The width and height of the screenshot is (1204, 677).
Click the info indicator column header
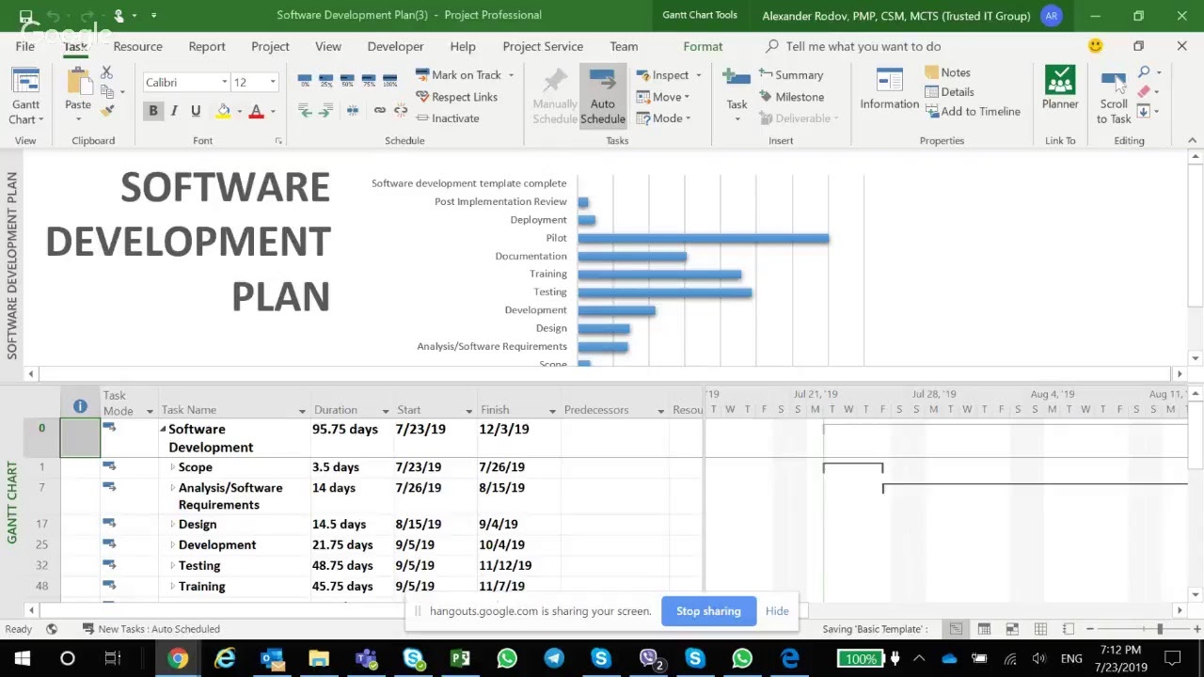click(x=80, y=406)
